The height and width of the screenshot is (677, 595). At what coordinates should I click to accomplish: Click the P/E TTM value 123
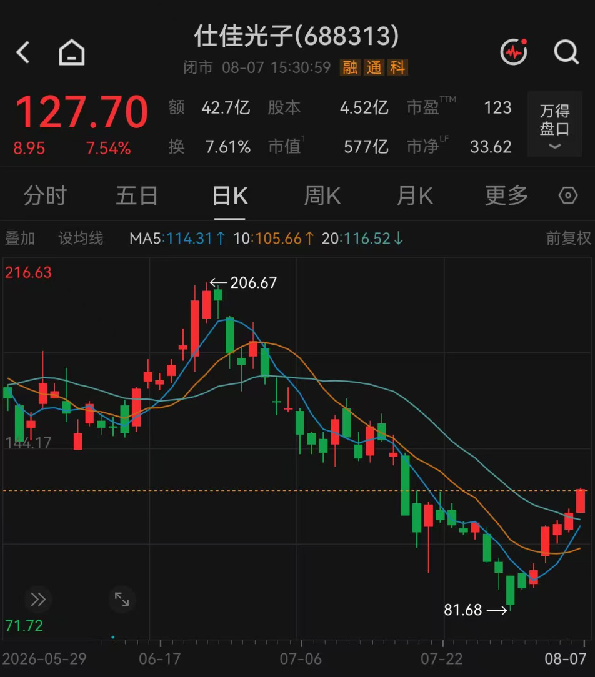pyautogui.click(x=497, y=107)
